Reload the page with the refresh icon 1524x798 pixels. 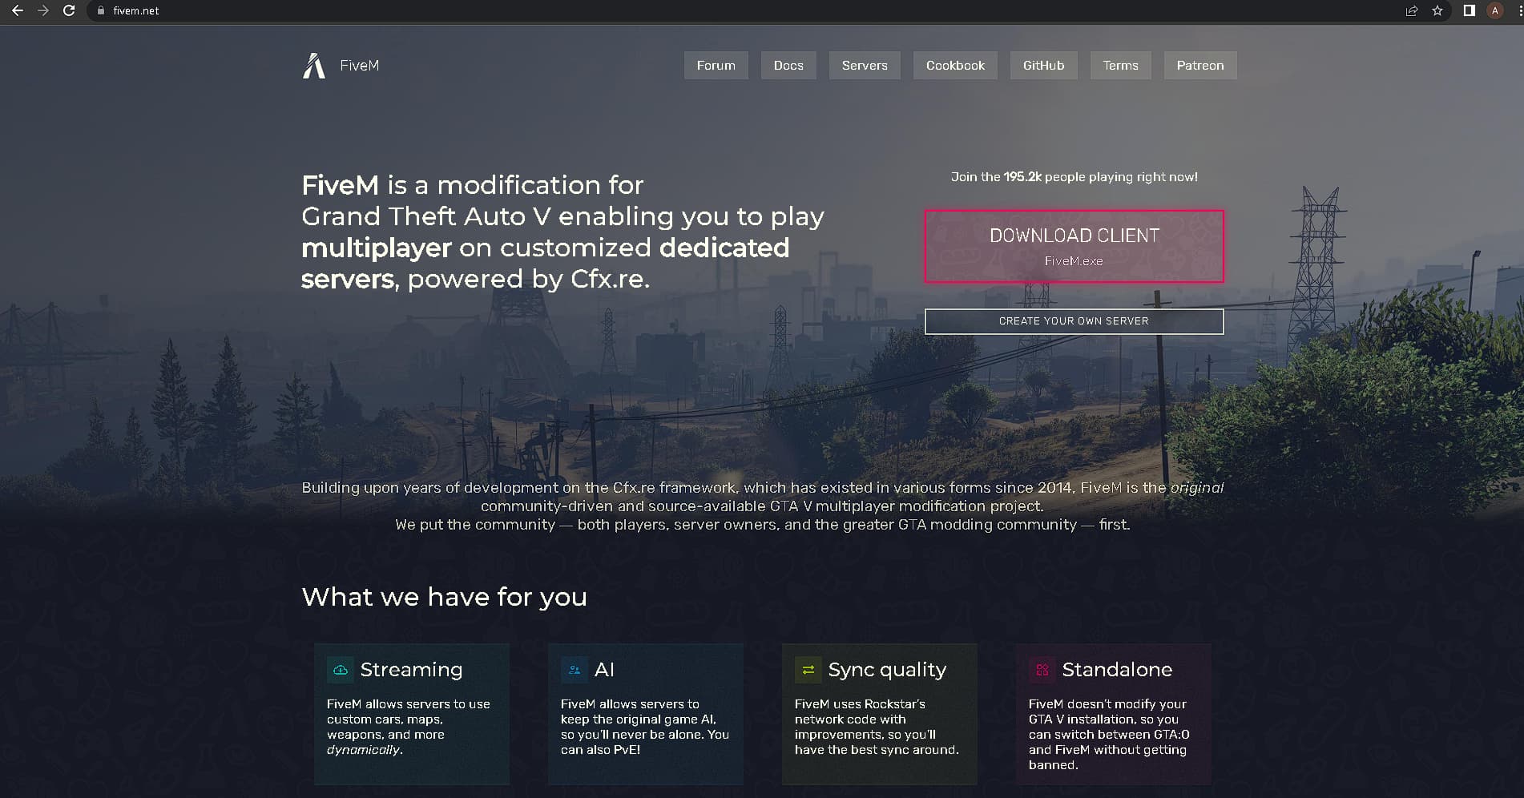(x=69, y=10)
